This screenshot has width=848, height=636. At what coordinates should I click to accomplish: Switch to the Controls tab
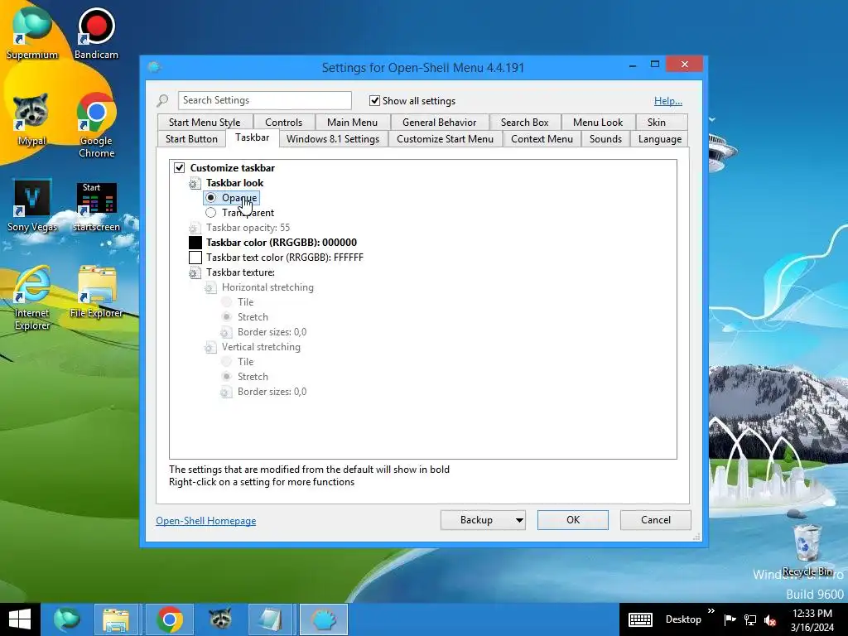[x=283, y=123]
